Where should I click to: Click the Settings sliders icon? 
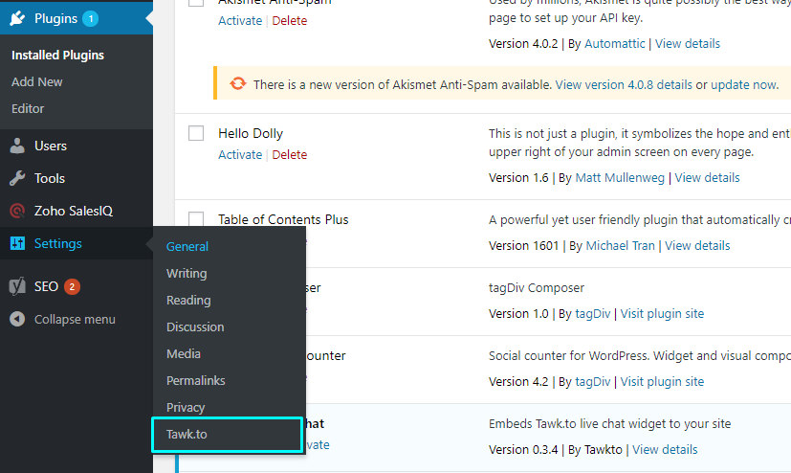point(17,243)
